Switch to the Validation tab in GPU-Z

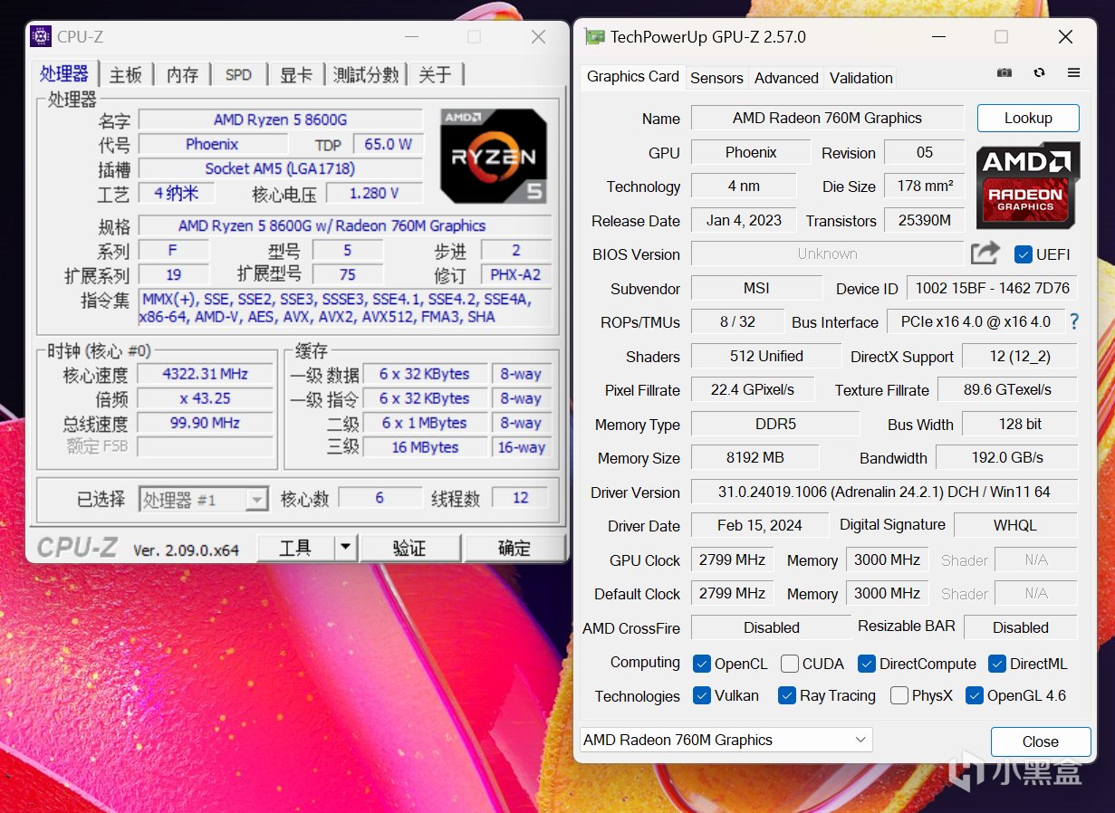(860, 78)
